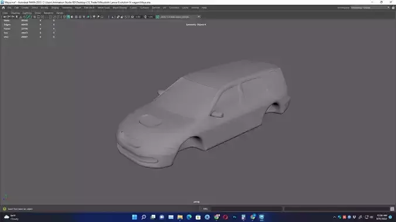Open Script Editor icon at bottom right
The image size is (396, 222).
392,209
